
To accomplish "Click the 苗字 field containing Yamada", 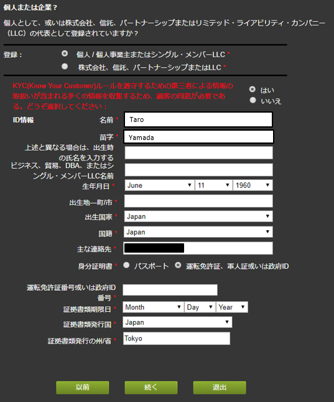I will pyautogui.click(x=198, y=137).
